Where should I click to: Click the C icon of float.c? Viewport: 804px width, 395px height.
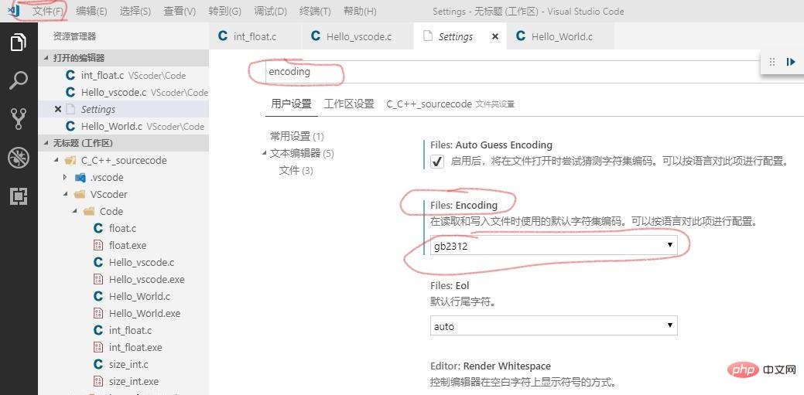click(98, 229)
